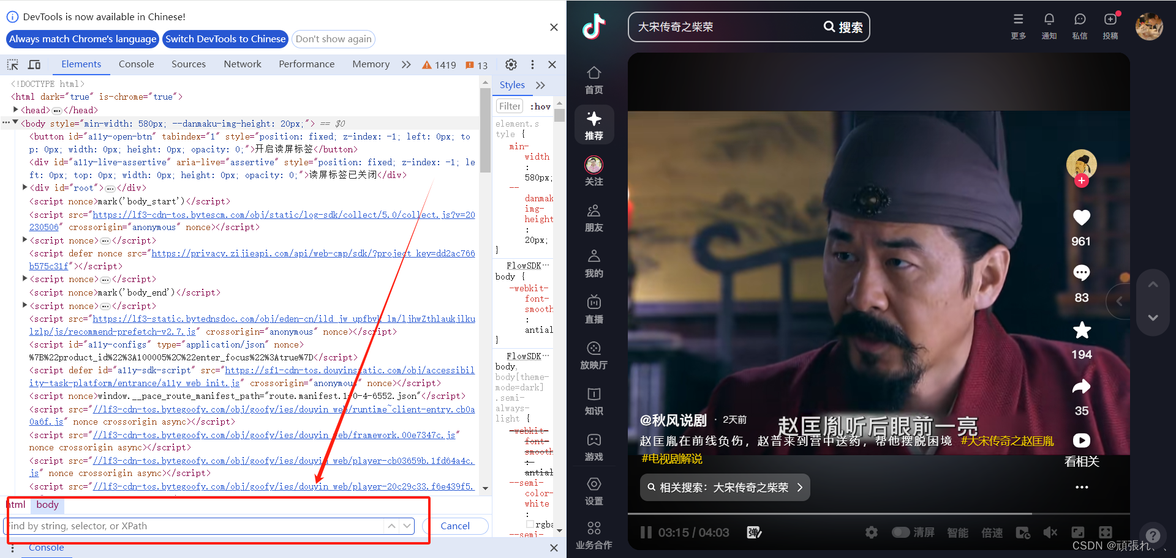Click Switch DevTools to Chinese button
This screenshot has width=1176, height=558.
click(x=225, y=39)
